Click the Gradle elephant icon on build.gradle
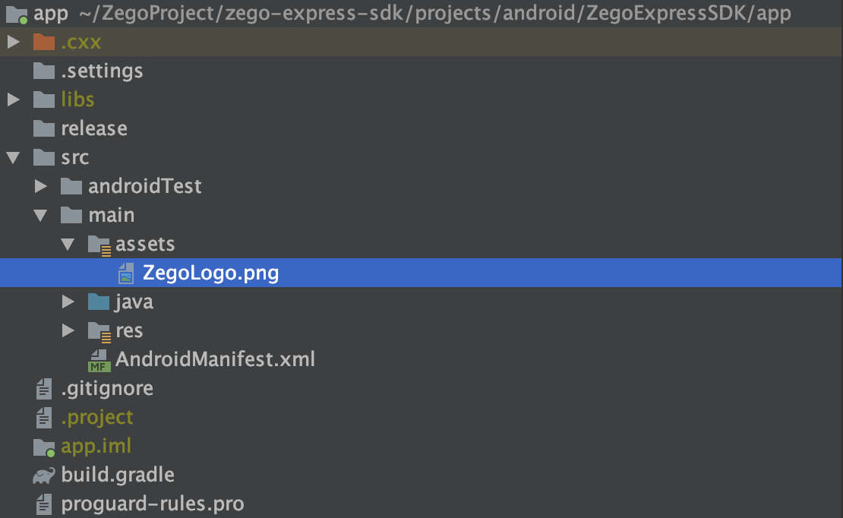Screen dimensions: 843x518 (43, 475)
